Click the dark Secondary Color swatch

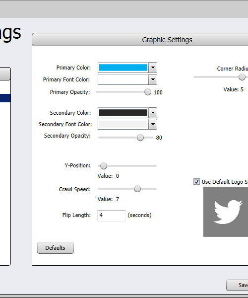pos(123,113)
